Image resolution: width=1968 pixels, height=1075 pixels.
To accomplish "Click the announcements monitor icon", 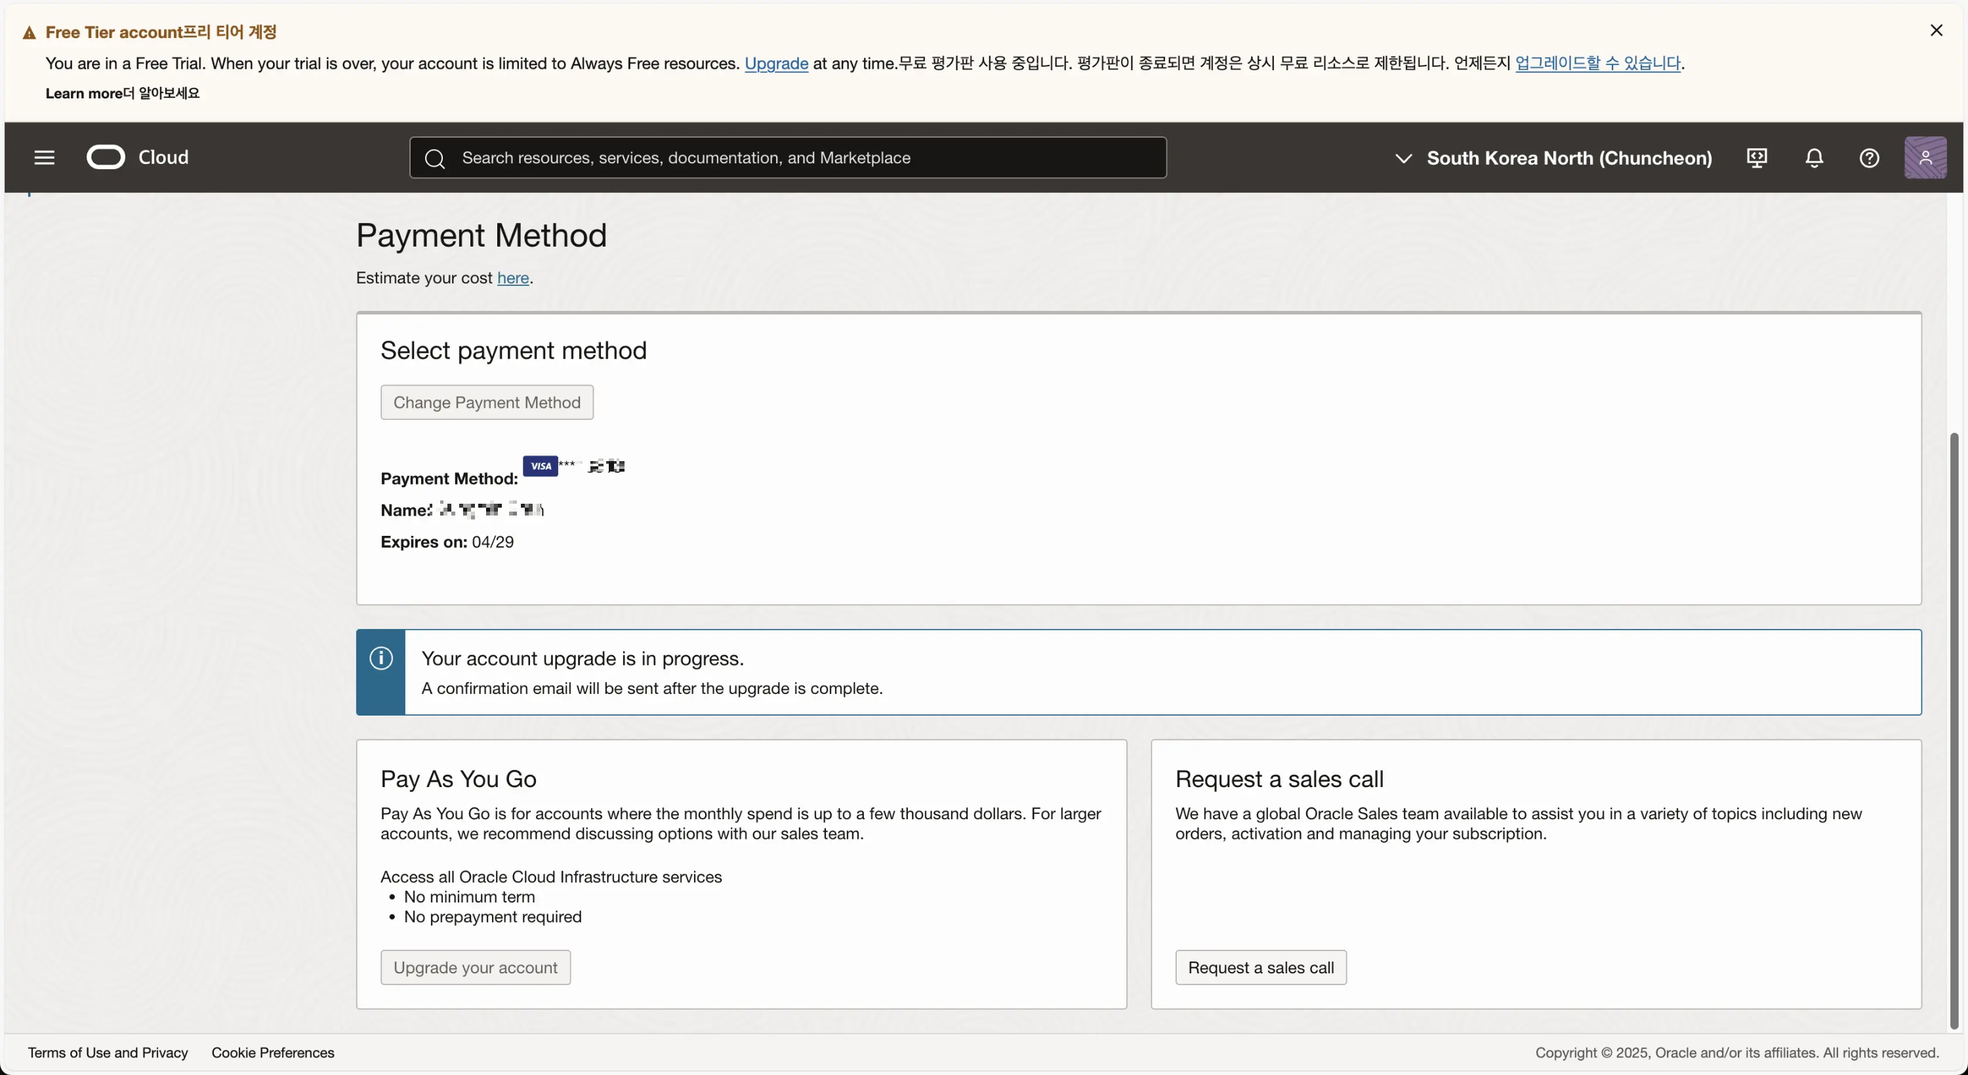I will click(1756, 157).
